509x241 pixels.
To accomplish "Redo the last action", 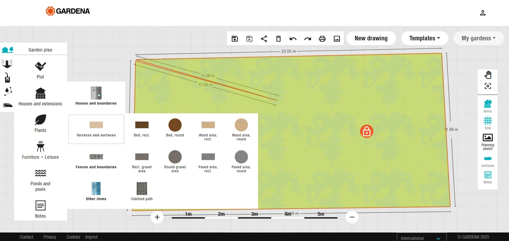I will pos(307,39).
